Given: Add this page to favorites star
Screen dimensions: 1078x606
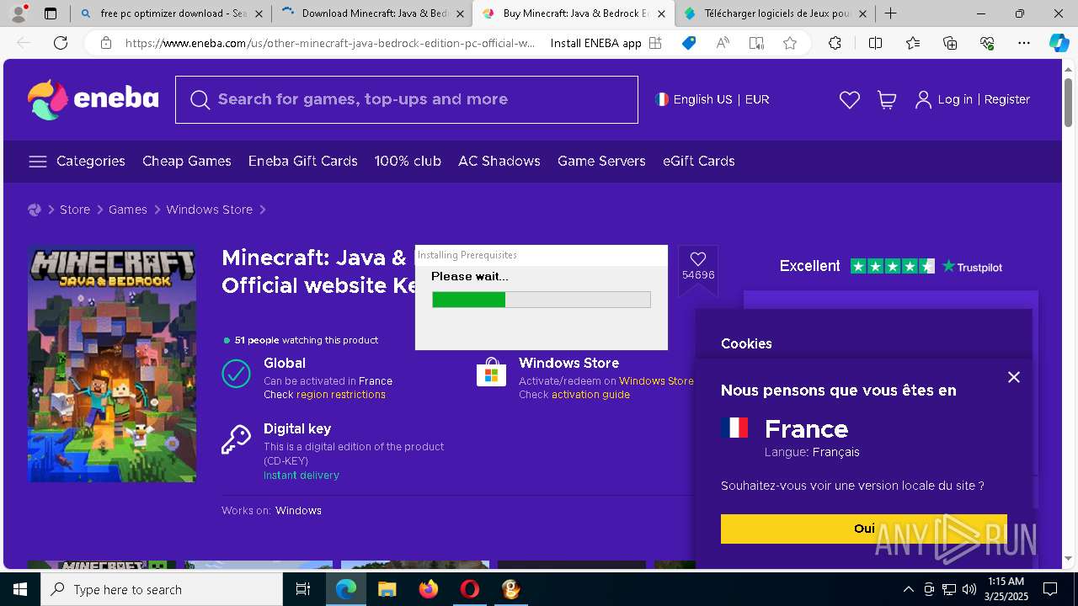Looking at the screenshot, I should point(790,43).
